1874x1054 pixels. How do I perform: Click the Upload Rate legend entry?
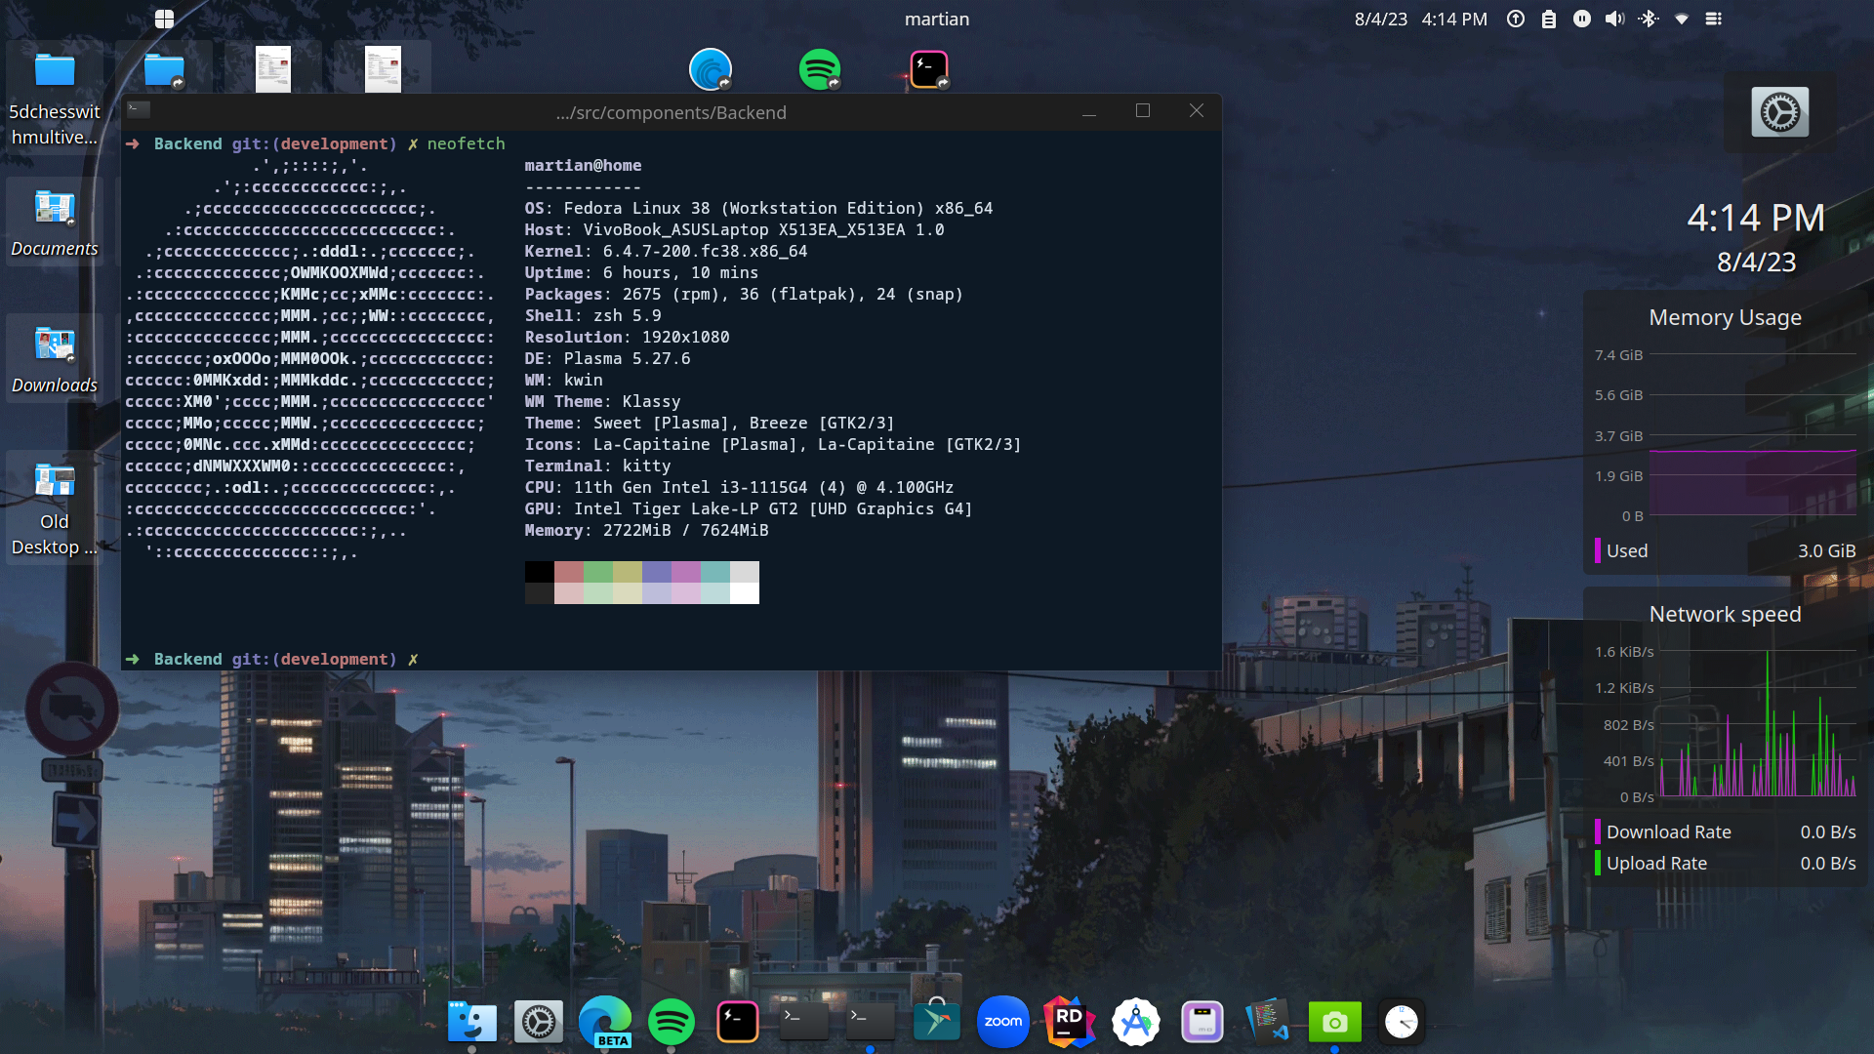coord(1725,863)
